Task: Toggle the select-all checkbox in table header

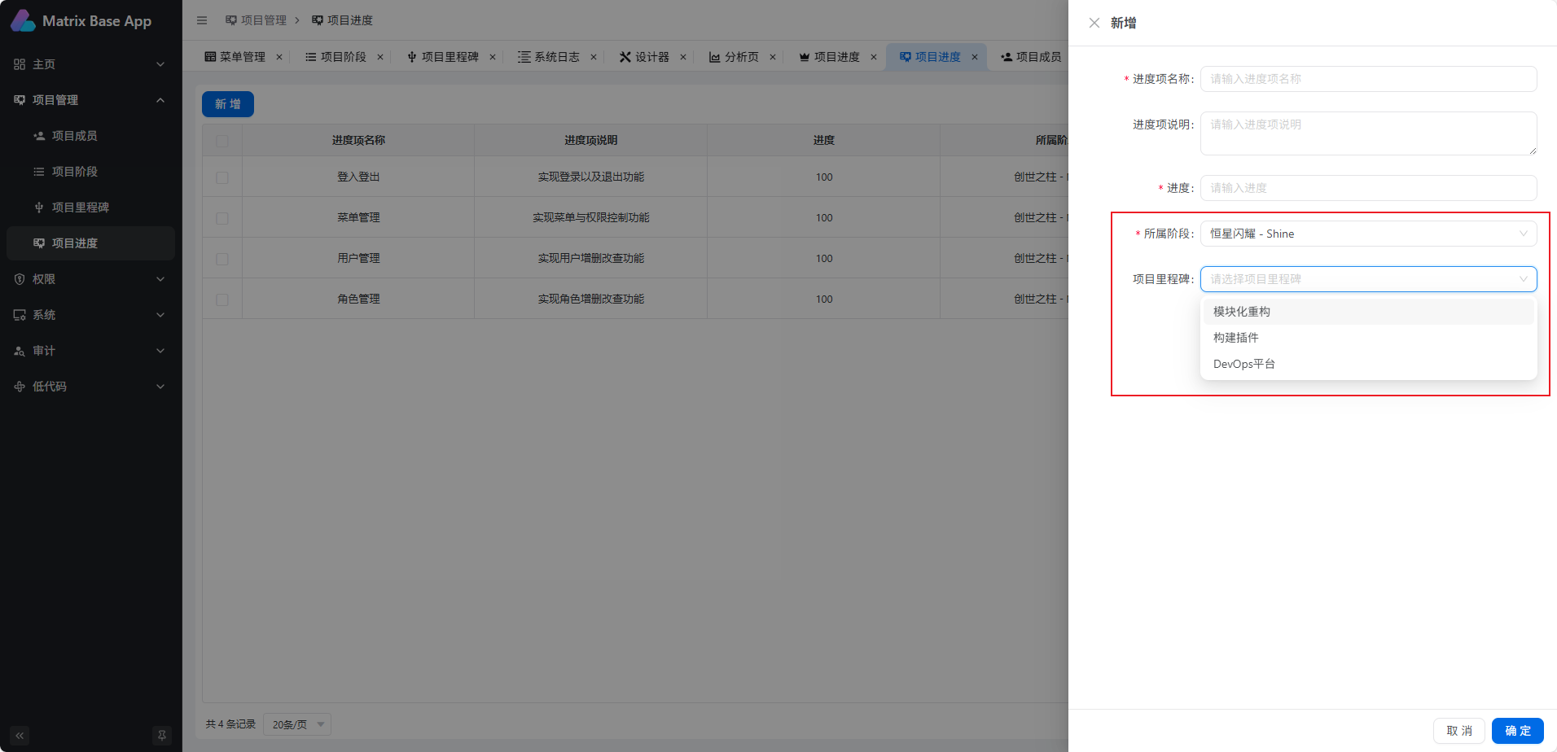Action: (x=222, y=141)
